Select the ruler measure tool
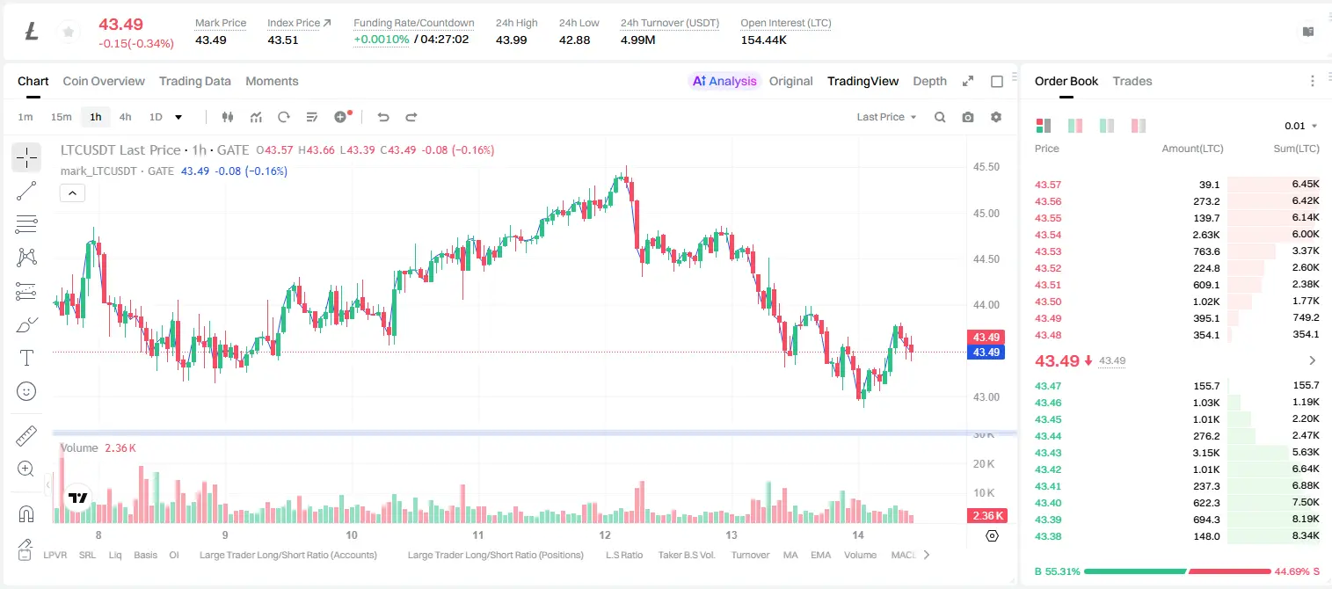Image resolution: width=1332 pixels, height=589 pixels. [26, 436]
